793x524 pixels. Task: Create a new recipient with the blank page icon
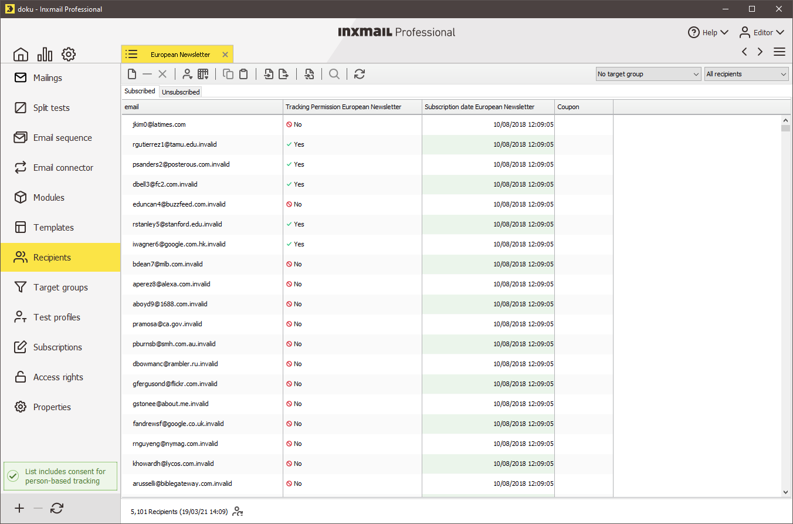[132, 74]
